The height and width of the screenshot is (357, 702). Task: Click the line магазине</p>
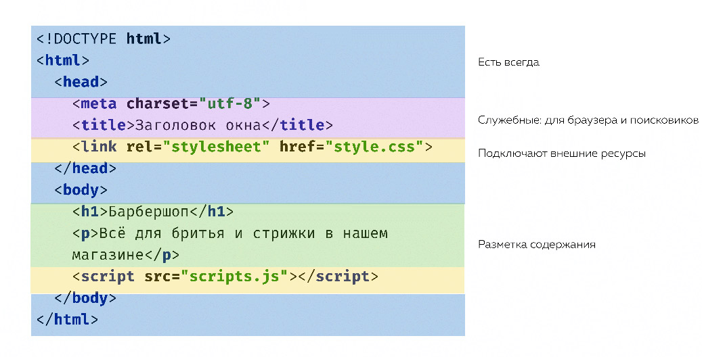[125, 255]
